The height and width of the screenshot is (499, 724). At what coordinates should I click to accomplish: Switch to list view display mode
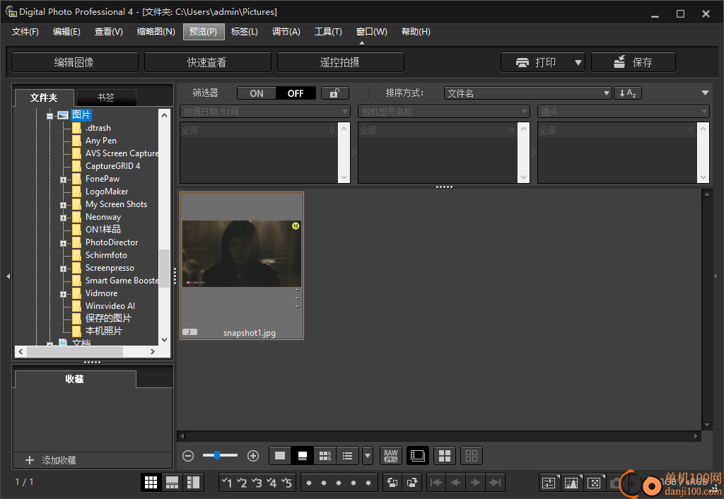pos(348,456)
